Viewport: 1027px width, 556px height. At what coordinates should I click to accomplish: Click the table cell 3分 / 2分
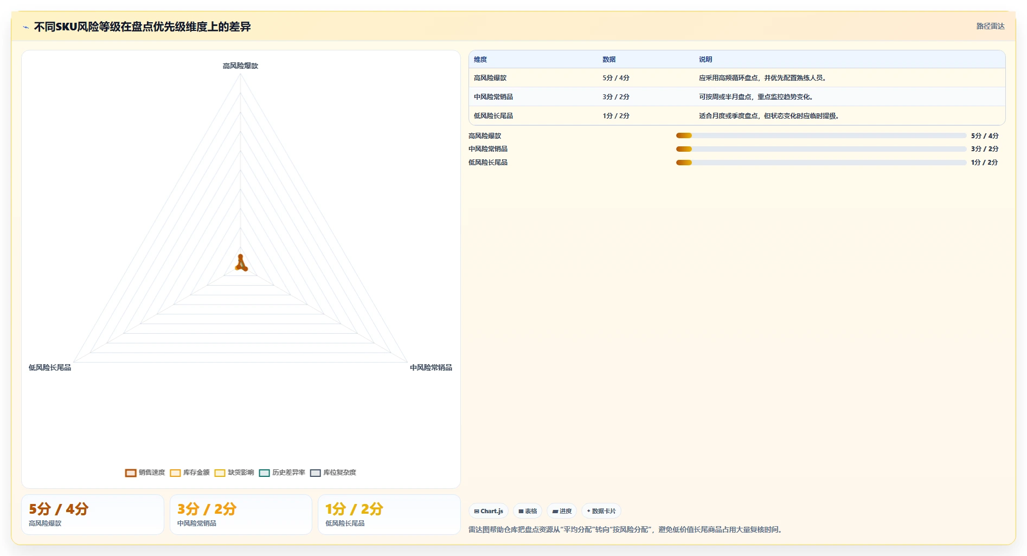pyautogui.click(x=616, y=97)
